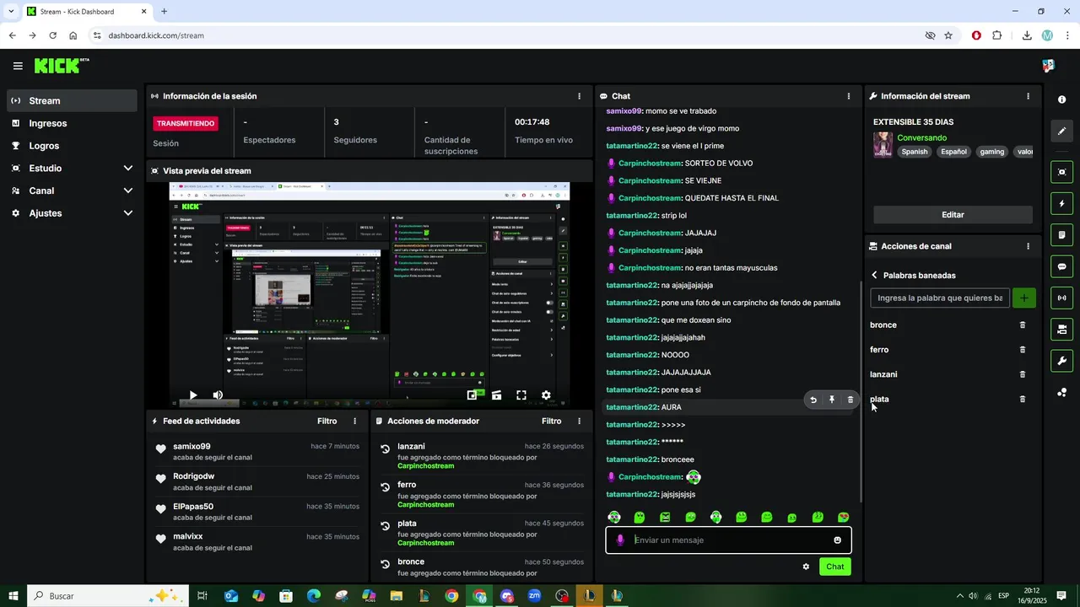Delete banned word bronce
This screenshot has width=1080, height=607.
coord(1023,325)
